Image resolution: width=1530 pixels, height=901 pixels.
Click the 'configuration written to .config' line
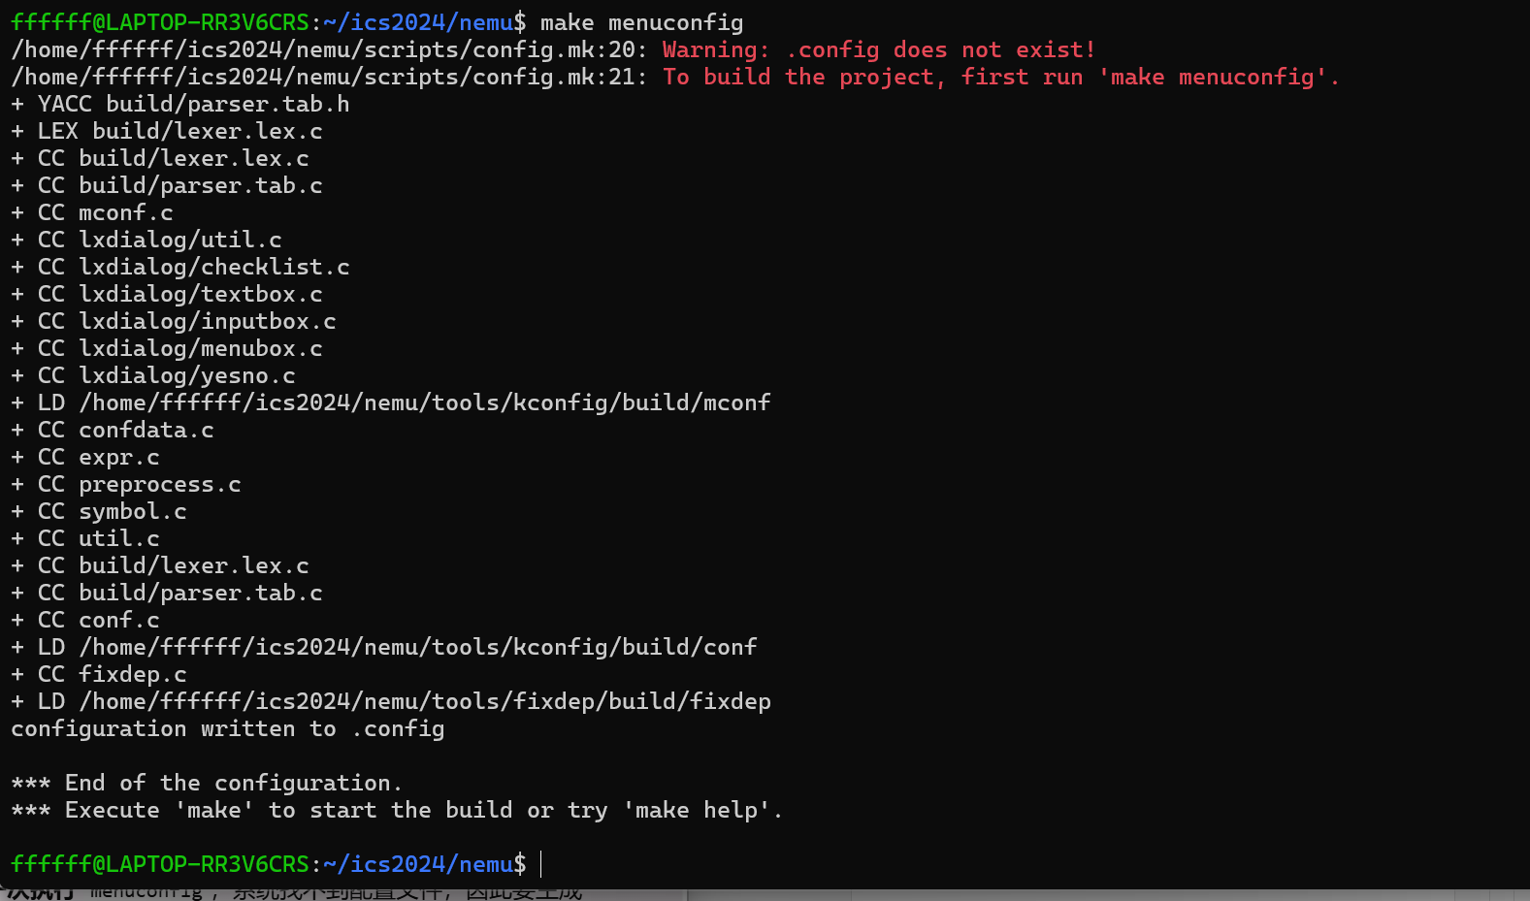[x=227, y=728]
